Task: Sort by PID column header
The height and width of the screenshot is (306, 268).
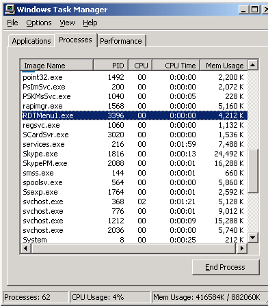Action: point(111,66)
